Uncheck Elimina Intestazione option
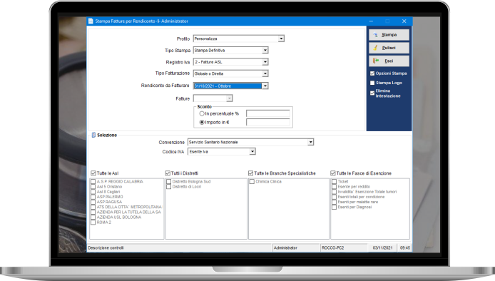The image size is (495, 281). pyautogui.click(x=372, y=93)
